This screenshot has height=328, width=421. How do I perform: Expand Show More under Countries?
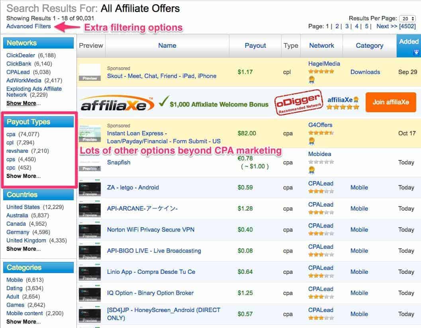(x=23, y=249)
